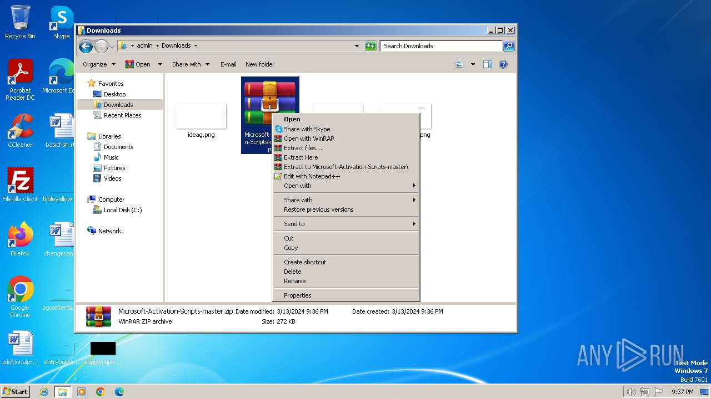The image size is (711, 399).
Task: Select supplycapit black thumbnail on desktop
Action: [x=103, y=352]
